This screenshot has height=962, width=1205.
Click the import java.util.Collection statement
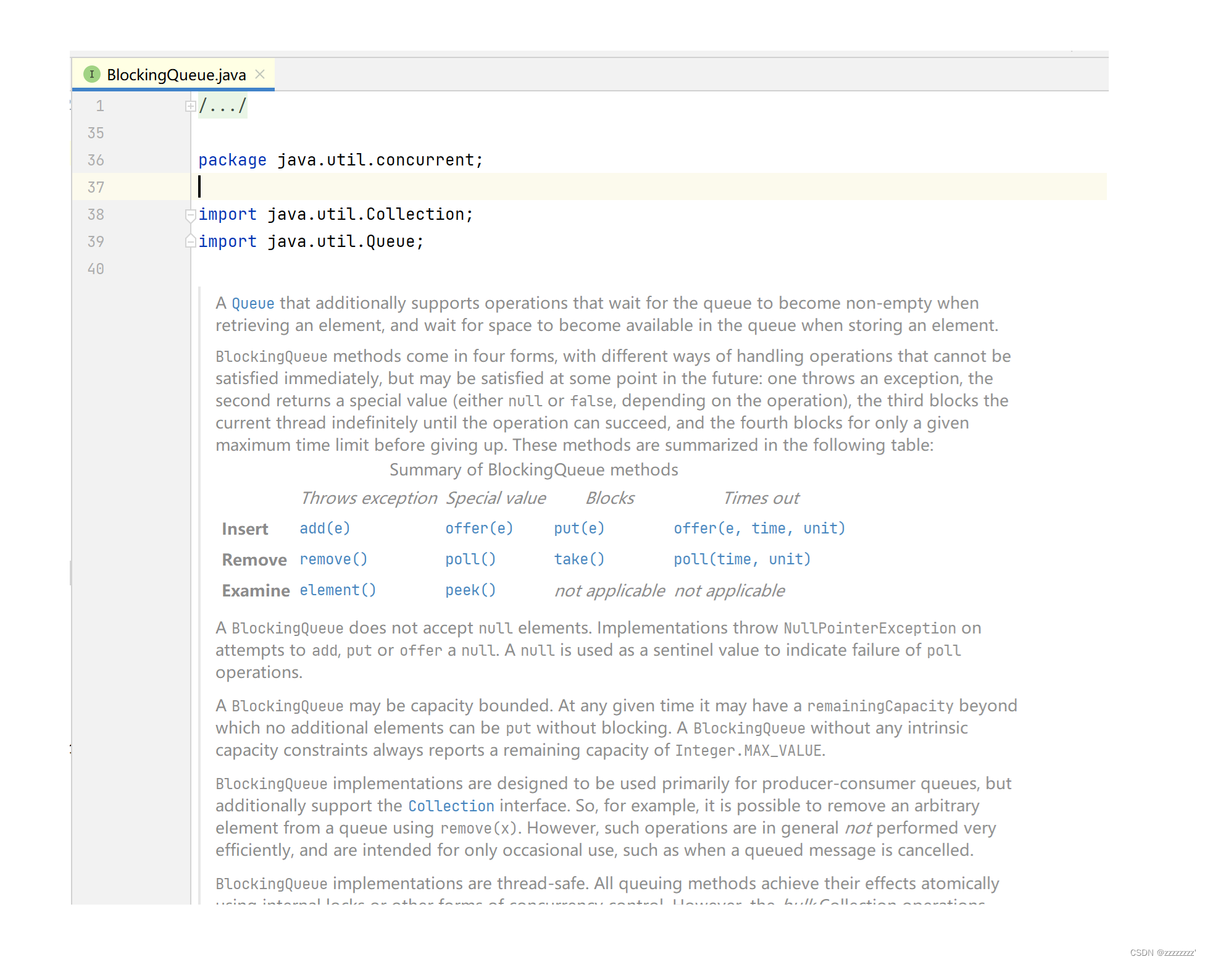pos(336,214)
